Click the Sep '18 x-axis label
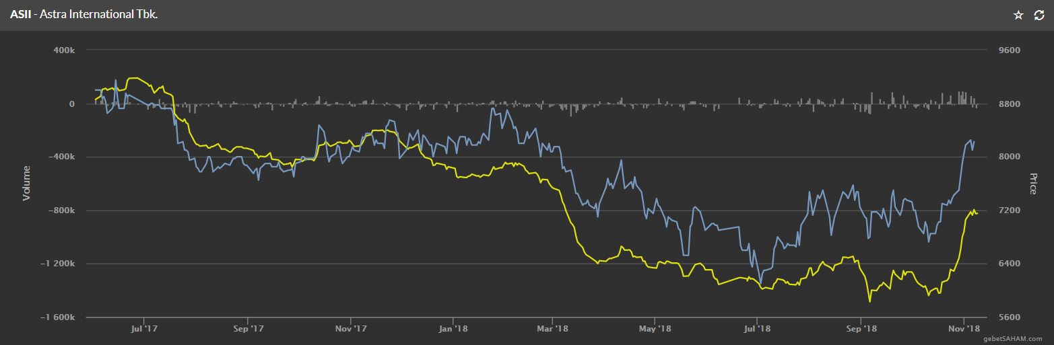This screenshot has height=345, width=1054. (861, 329)
